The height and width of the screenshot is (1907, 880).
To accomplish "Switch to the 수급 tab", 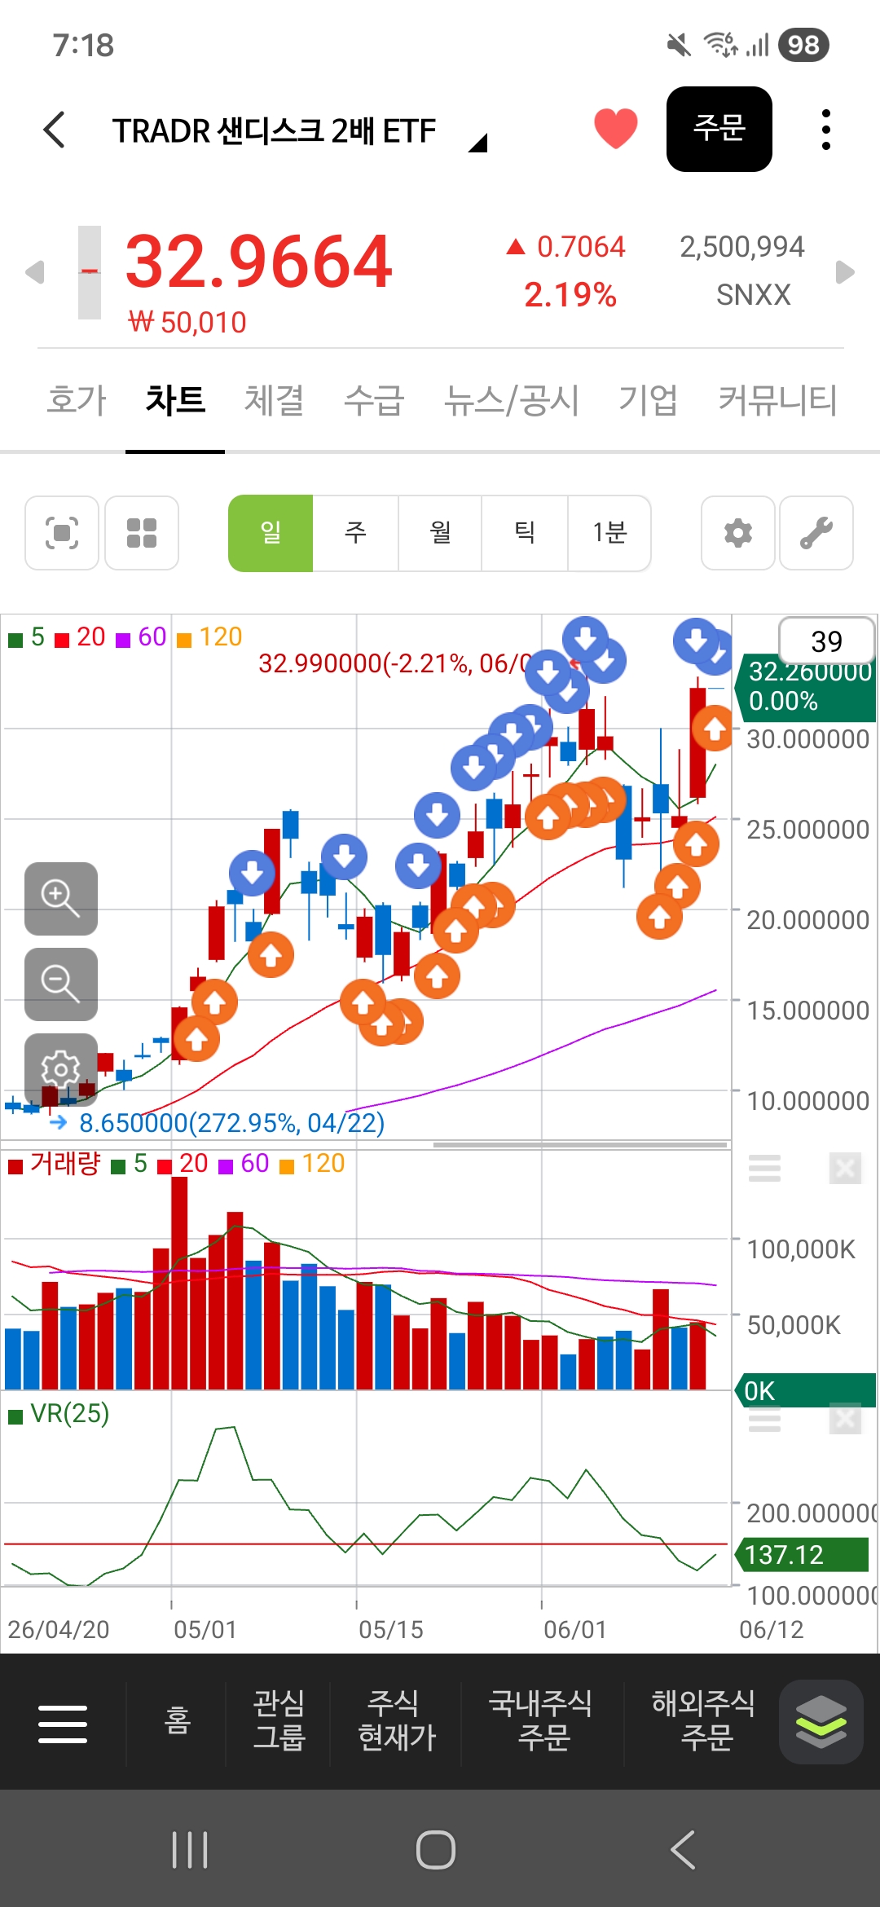I will click(x=374, y=400).
